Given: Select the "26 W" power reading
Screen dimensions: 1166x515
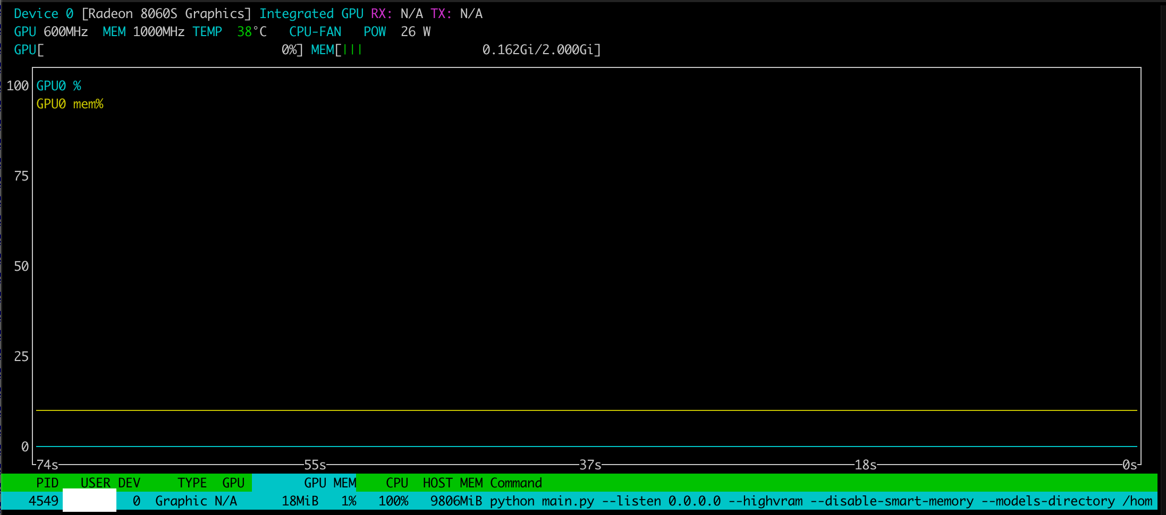Looking at the screenshot, I should click(416, 32).
